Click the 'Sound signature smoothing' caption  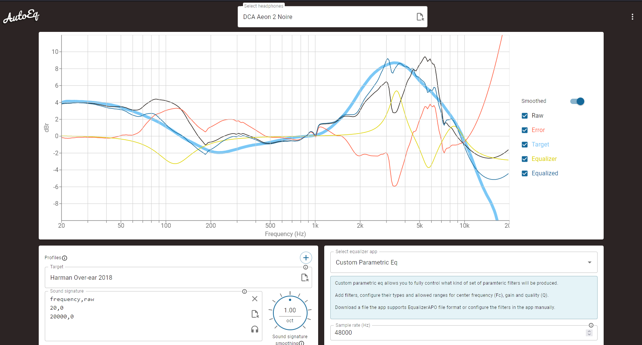tap(290, 340)
